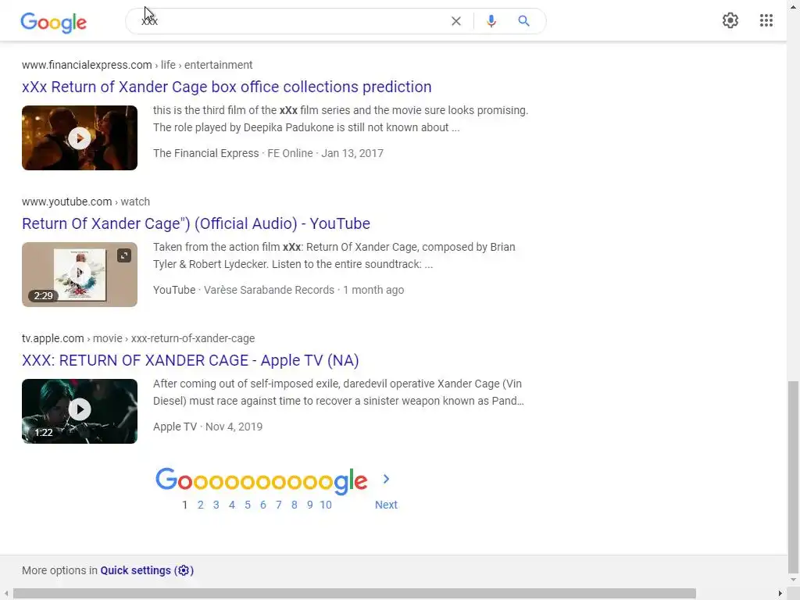This screenshot has height=600, width=800.
Task: Click the search input field
Action: tap(291, 21)
